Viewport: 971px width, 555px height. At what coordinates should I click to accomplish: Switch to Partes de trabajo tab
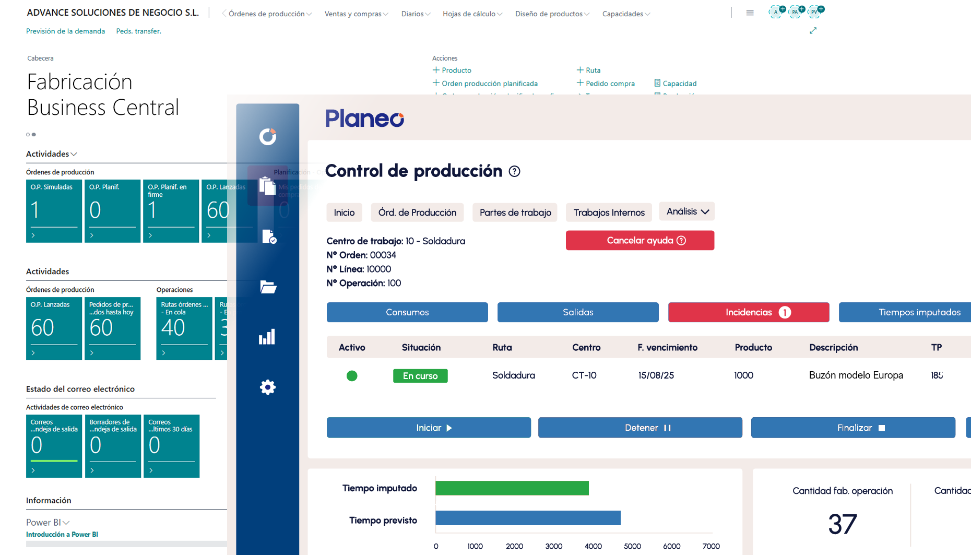tap(515, 212)
